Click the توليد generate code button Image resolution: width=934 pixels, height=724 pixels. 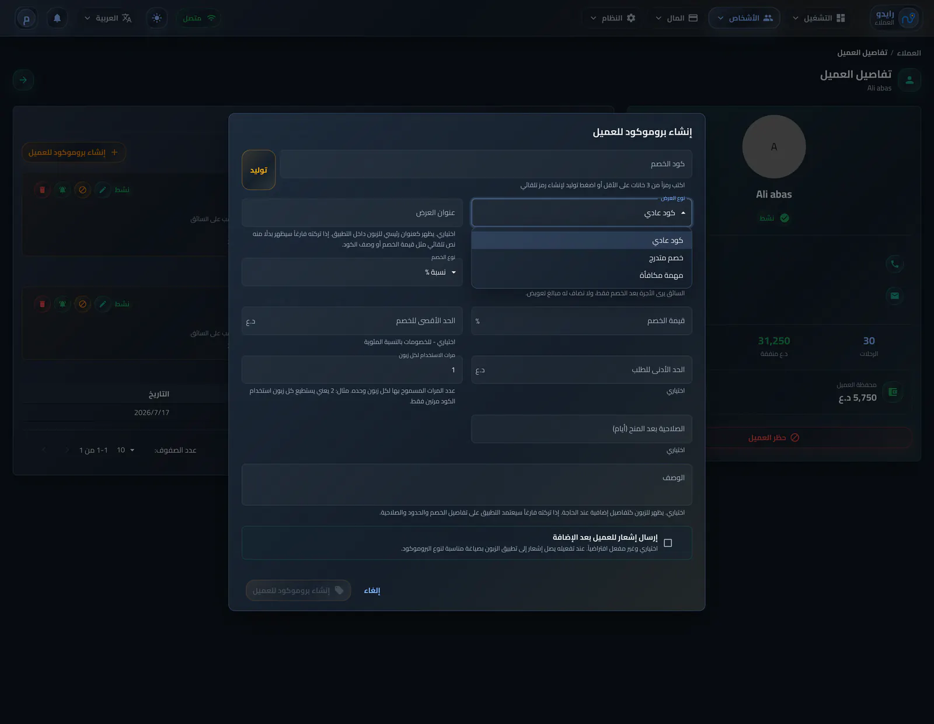tap(259, 170)
